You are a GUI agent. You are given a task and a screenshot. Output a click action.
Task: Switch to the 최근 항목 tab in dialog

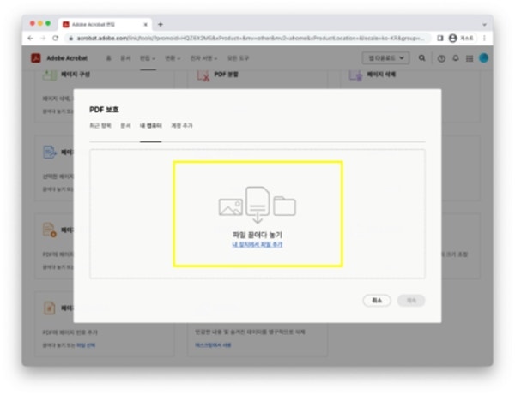point(100,126)
